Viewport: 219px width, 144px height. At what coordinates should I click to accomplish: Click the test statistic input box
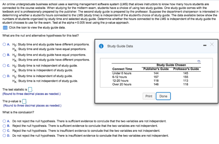[x=30, y=89]
